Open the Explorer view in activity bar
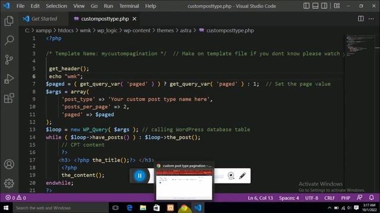The width and height of the screenshot is (380, 213). tap(9, 21)
